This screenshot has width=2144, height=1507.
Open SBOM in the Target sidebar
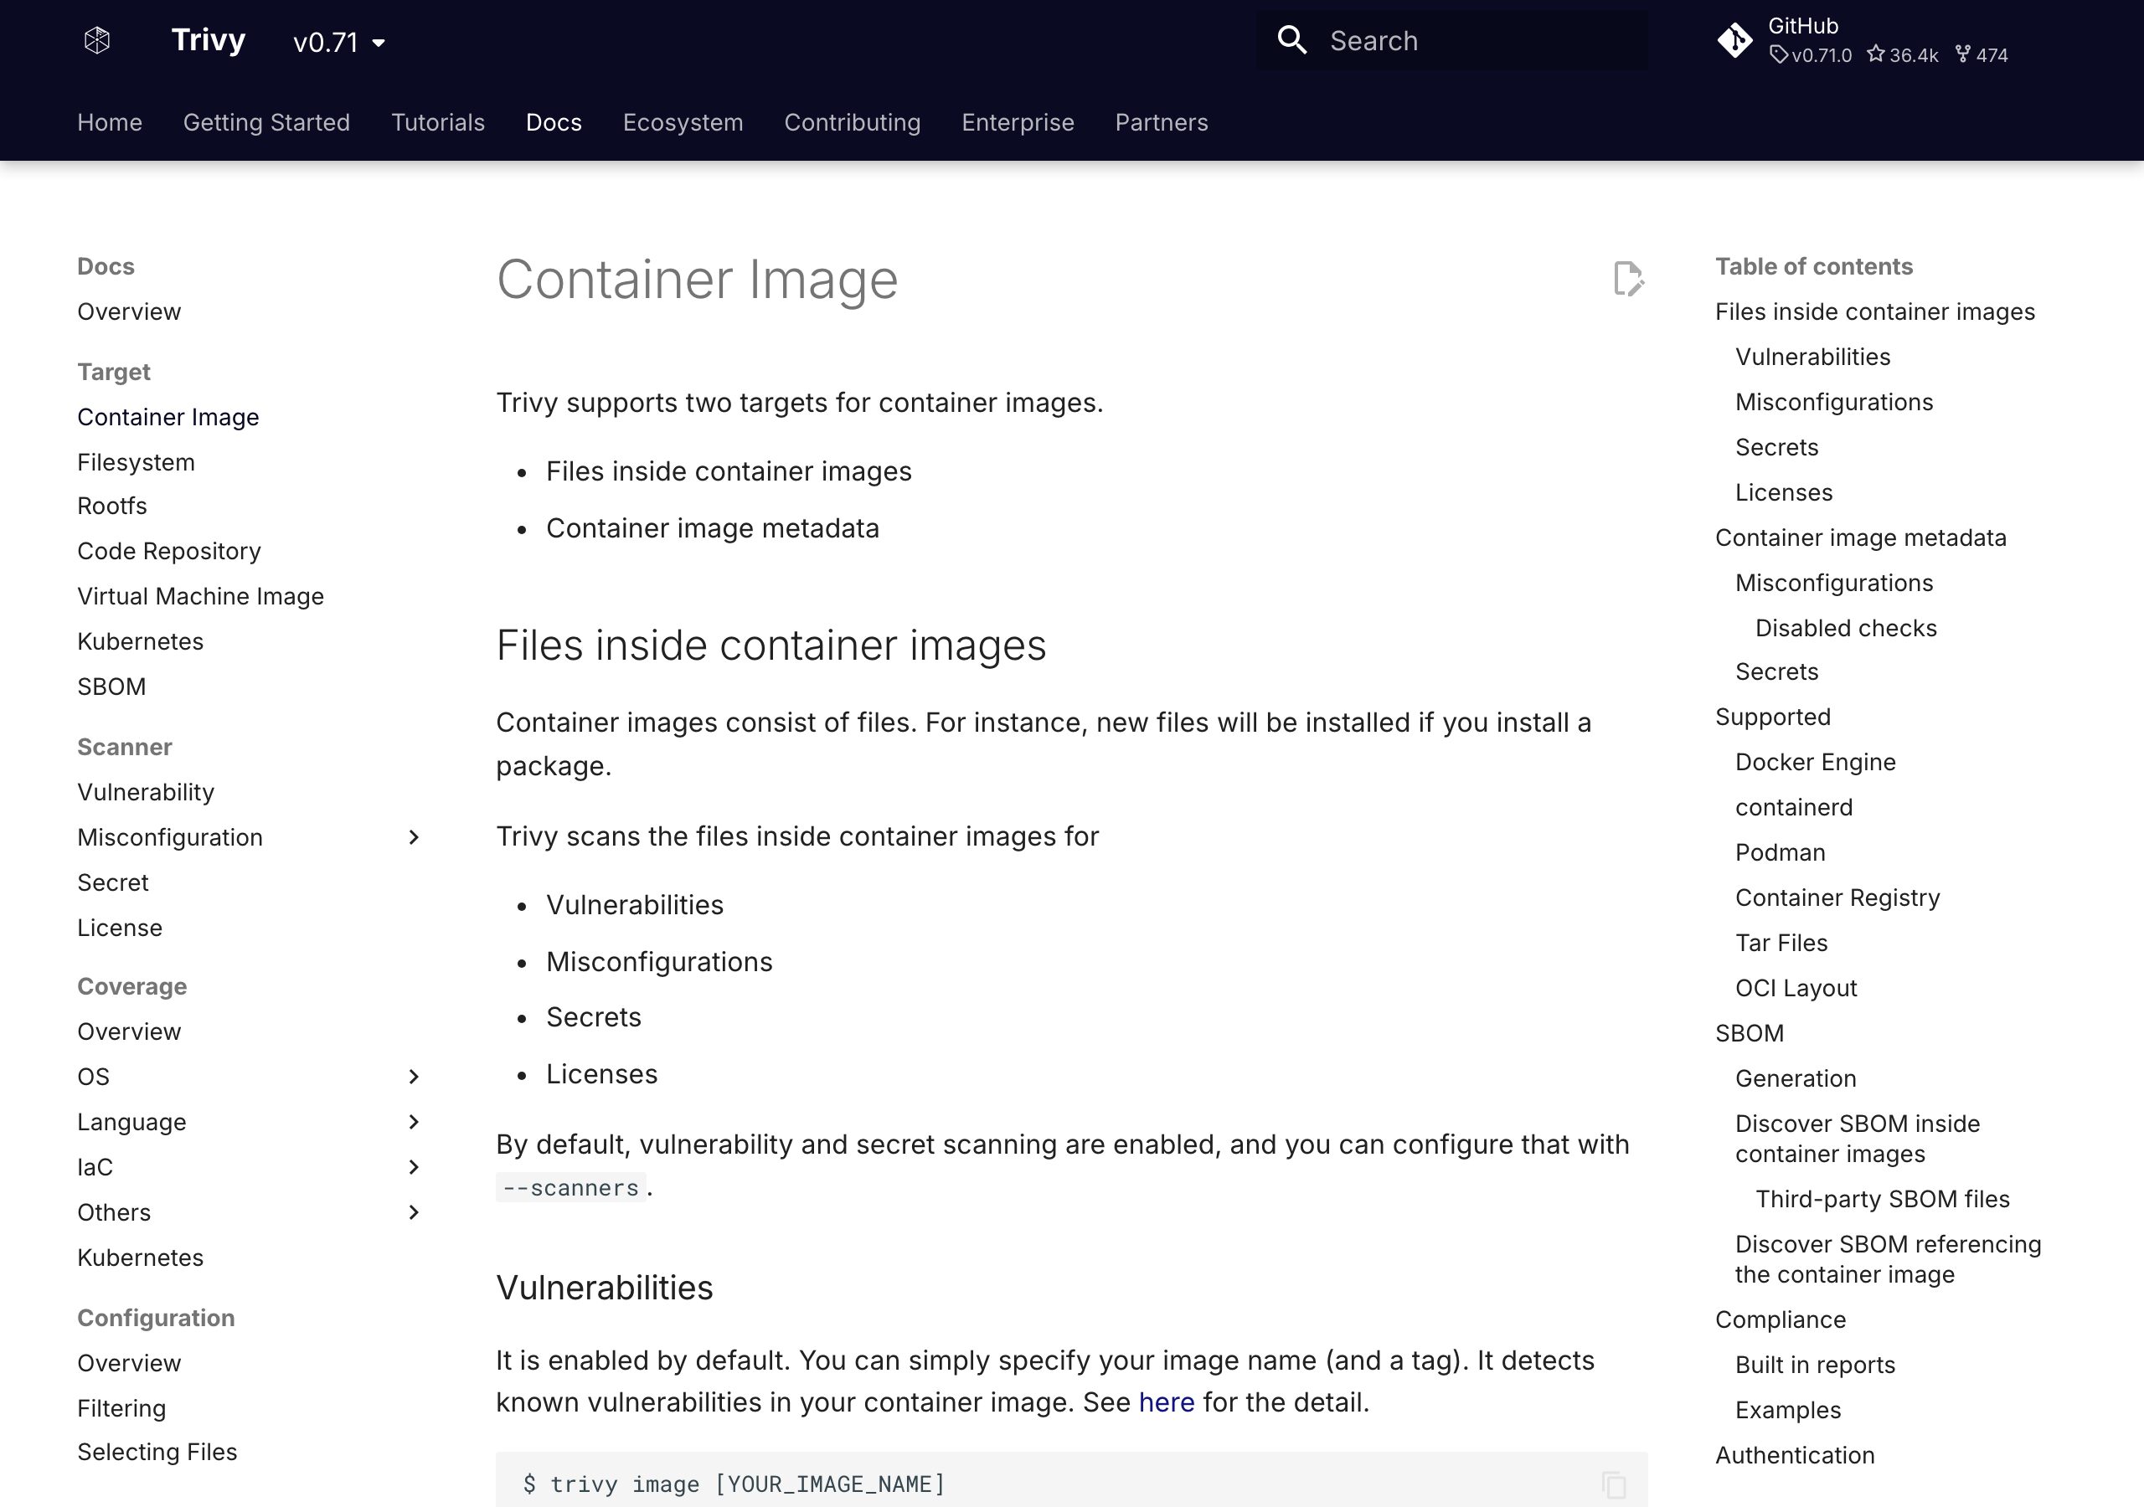[112, 687]
